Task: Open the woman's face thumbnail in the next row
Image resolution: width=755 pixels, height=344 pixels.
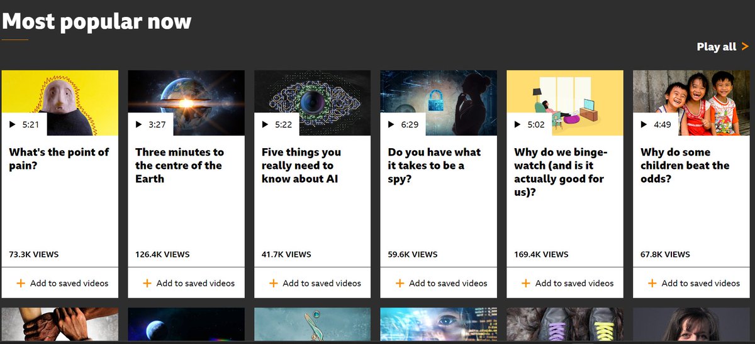Action: coord(691,325)
